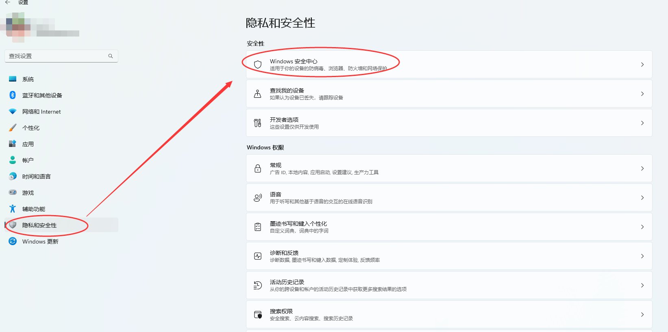668x332 pixels.
Task: Click the locator icon on 查找我的设备 row
Action: tap(258, 94)
